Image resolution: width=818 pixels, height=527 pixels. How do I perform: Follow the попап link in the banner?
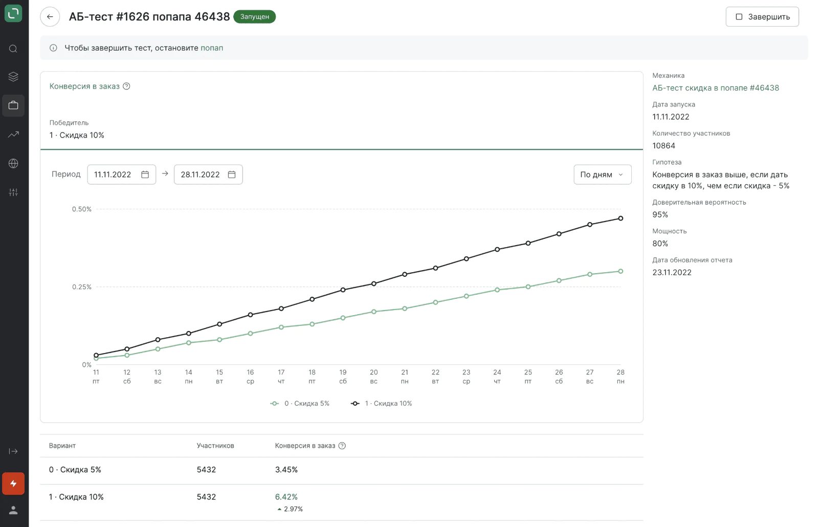212,48
